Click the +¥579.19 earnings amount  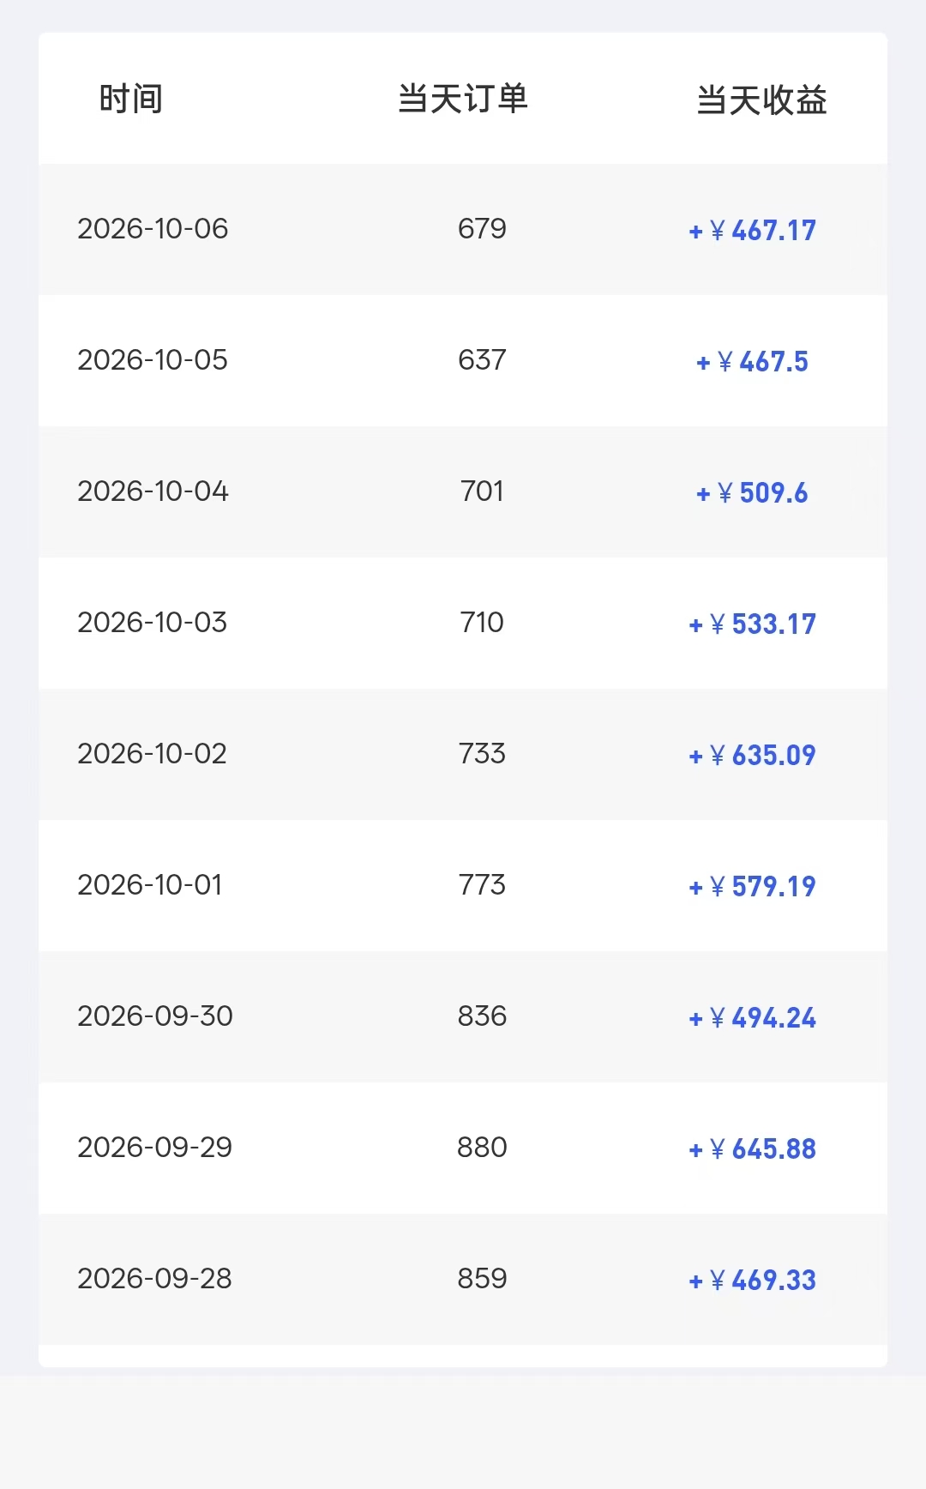753,886
